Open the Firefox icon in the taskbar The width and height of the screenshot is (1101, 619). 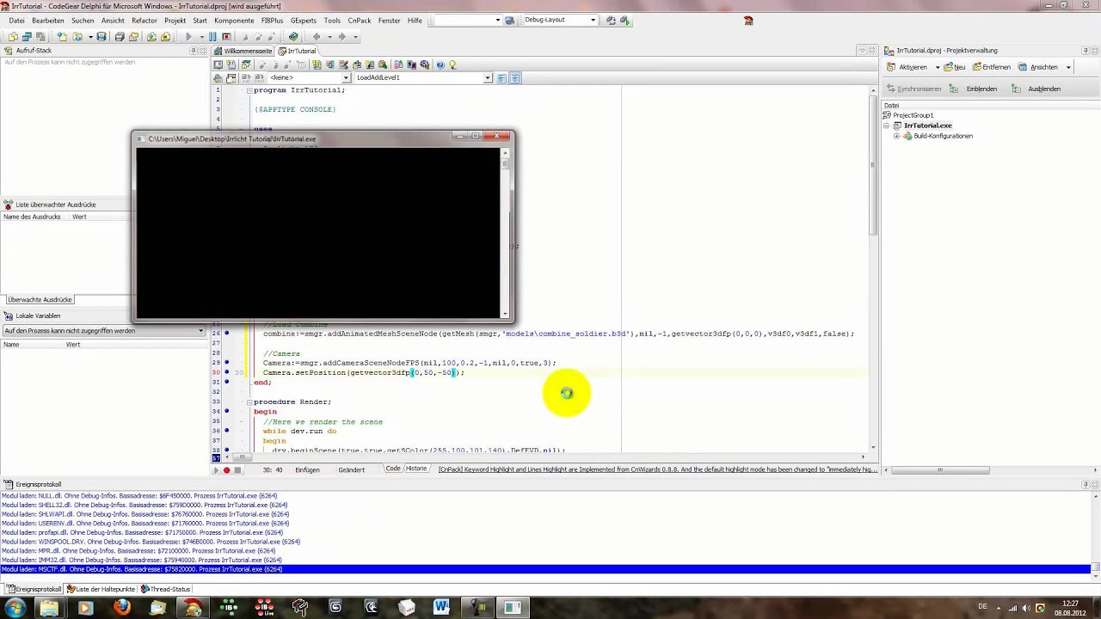click(x=121, y=608)
